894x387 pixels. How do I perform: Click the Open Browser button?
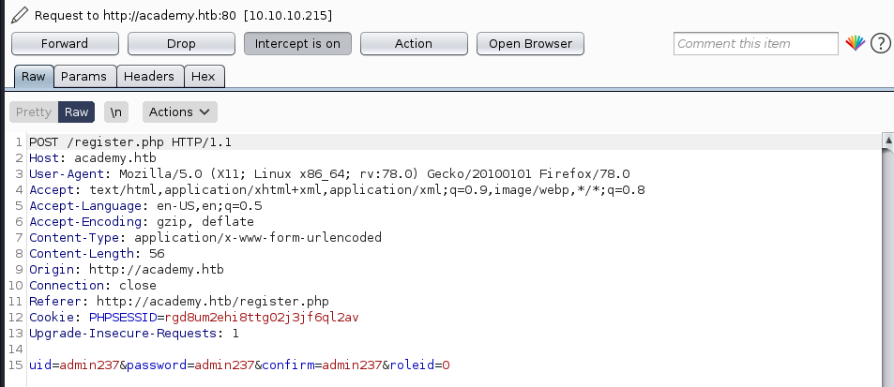(x=530, y=44)
